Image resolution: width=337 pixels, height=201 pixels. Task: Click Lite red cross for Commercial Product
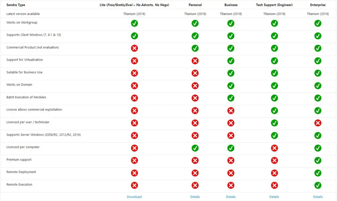(x=134, y=48)
